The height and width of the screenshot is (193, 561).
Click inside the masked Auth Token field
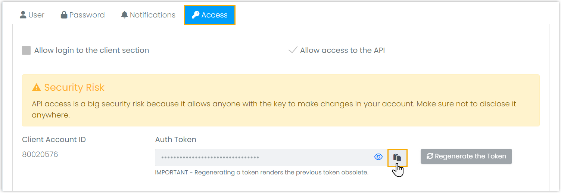tap(261, 157)
